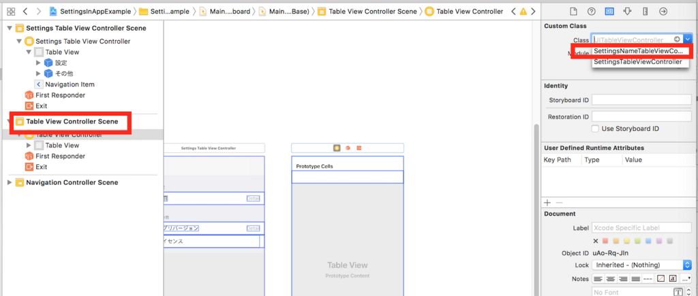Expand Navigation Controller Scene
698x296 pixels.
tap(10, 182)
